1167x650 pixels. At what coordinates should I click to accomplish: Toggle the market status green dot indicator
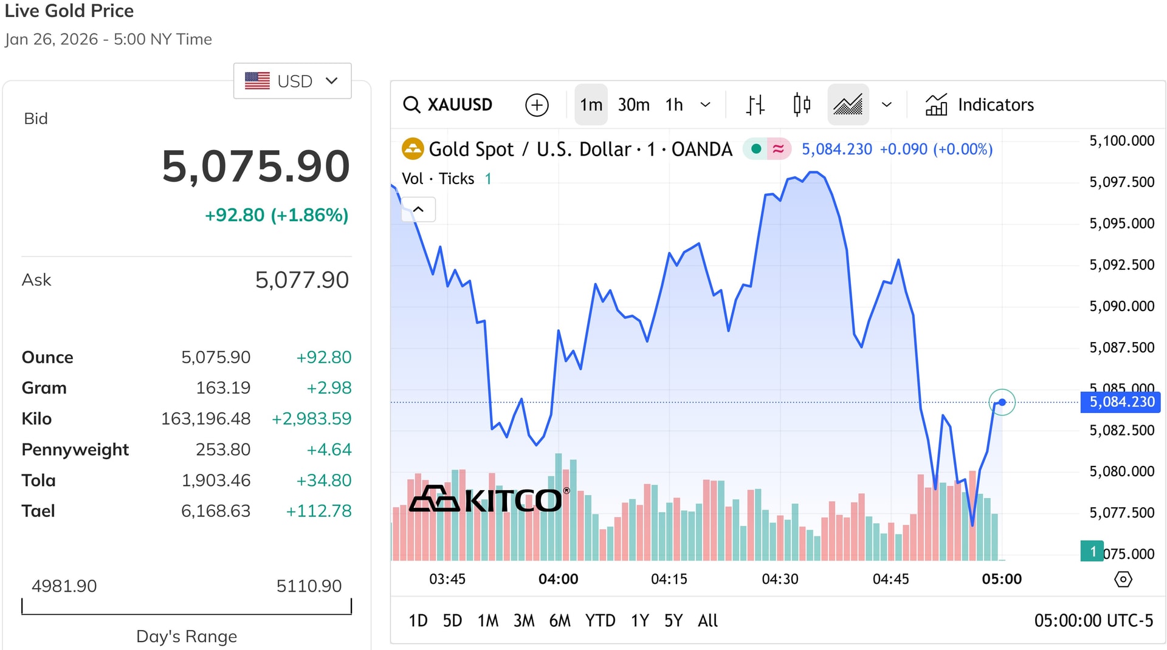(755, 148)
